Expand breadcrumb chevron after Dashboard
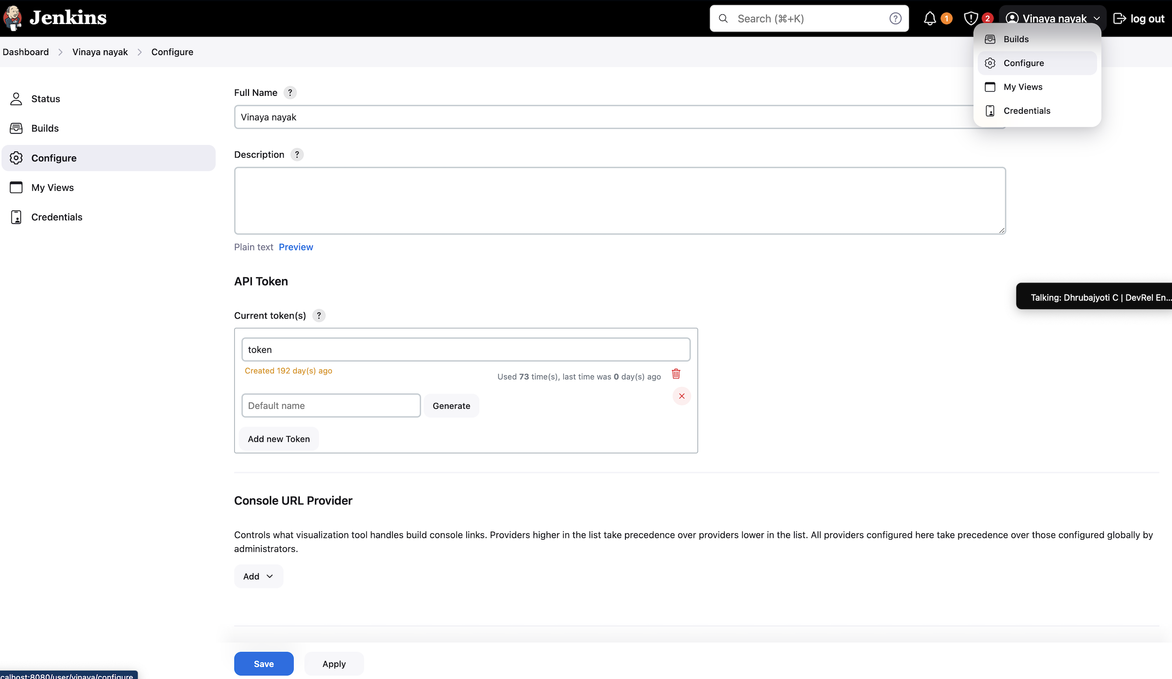This screenshot has height=679, width=1172. click(x=60, y=52)
